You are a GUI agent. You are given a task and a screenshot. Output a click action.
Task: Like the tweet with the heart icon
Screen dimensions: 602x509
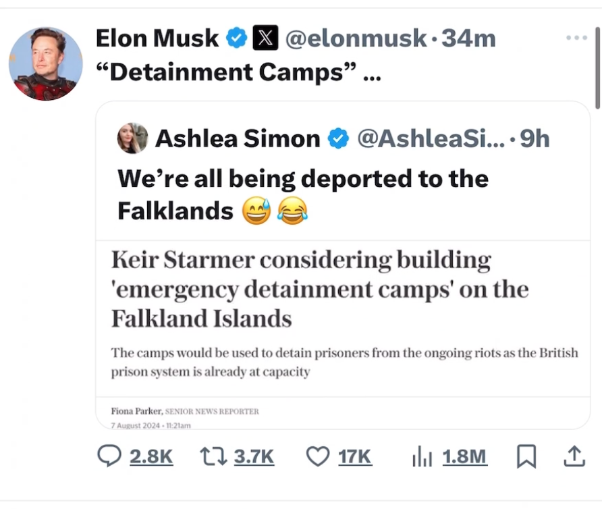[x=317, y=457]
